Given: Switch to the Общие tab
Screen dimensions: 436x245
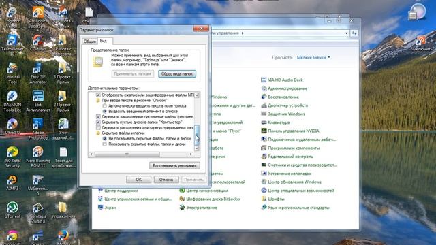Looking at the screenshot, I should [x=89, y=41].
